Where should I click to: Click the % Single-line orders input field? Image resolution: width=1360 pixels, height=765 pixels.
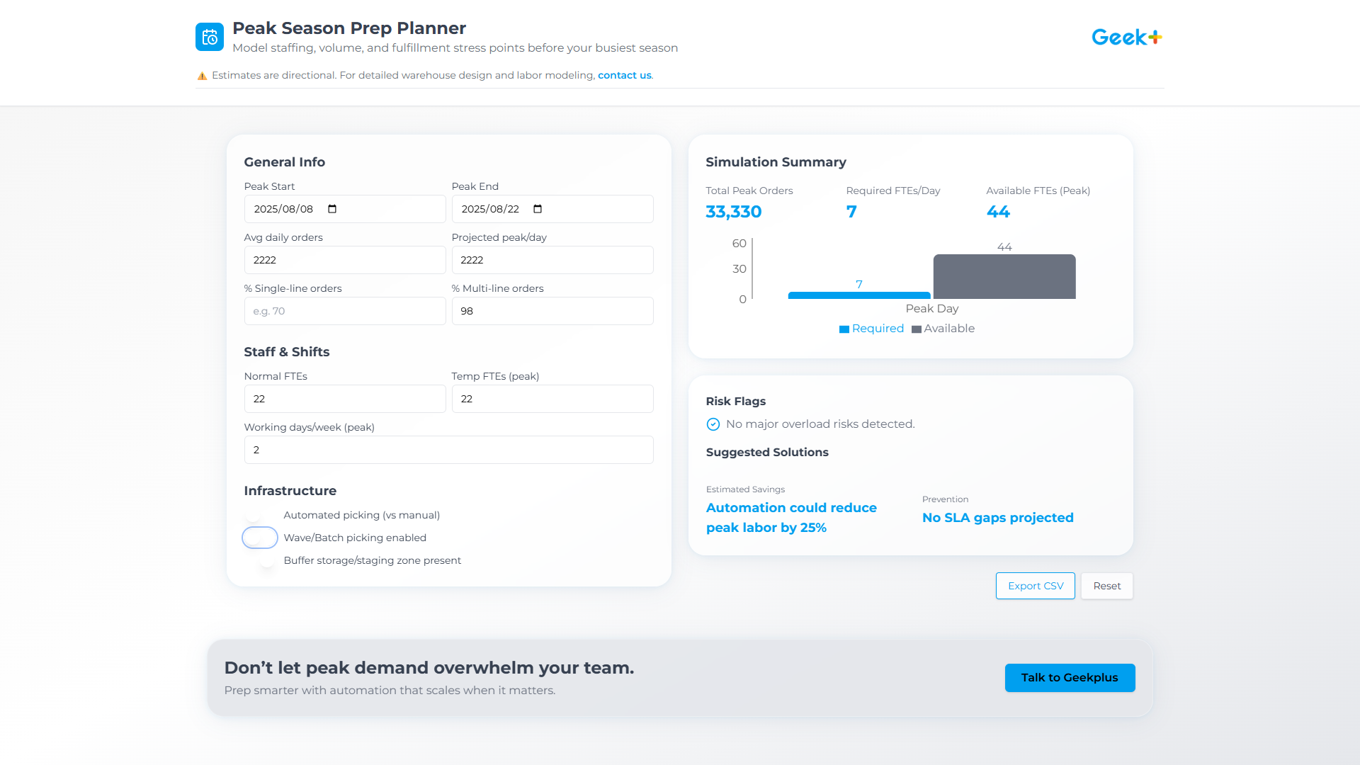pos(345,311)
